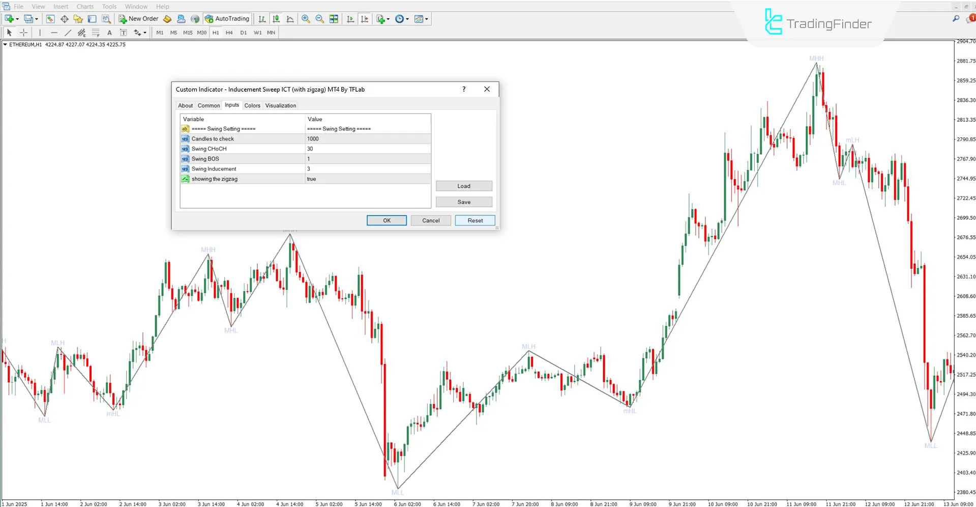Toggle AutoTrading on

[x=227, y=19]
